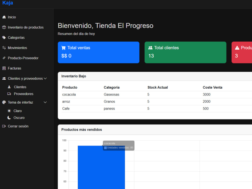Open Inventario de productos page
Viewport: 252px width, 189px height.
click(26, 27)
